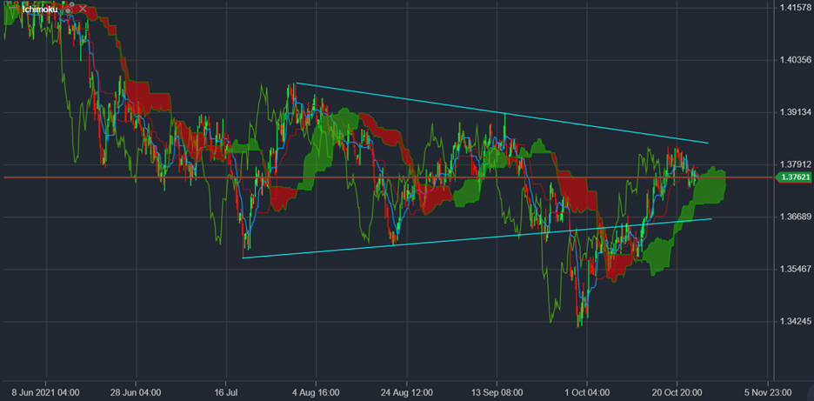The width and height of the screenshot is (814, 401).
Task: Remove the Ichimoku indicator
Action: [x=83, y=9]
